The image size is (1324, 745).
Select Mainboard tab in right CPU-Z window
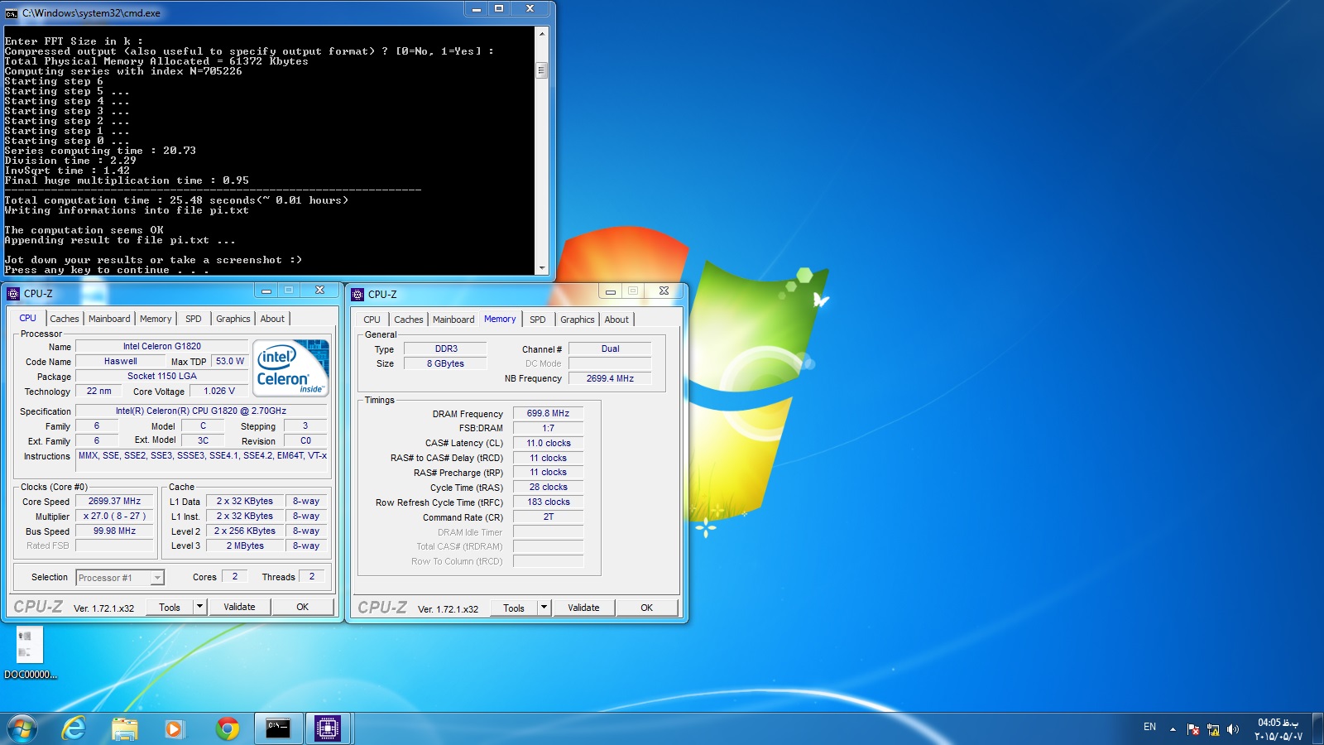pos(453,320)
